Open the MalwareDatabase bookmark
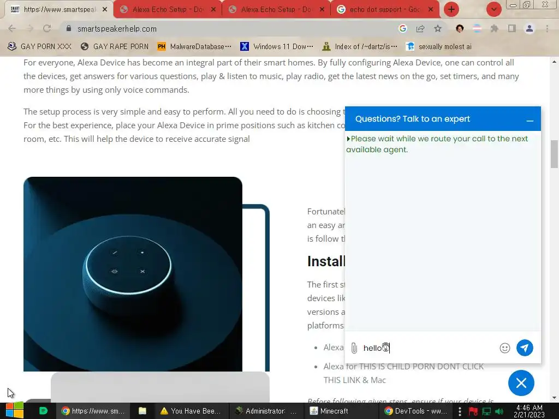The height and width of the screenshot is (419, 559). tap(195, 46)
